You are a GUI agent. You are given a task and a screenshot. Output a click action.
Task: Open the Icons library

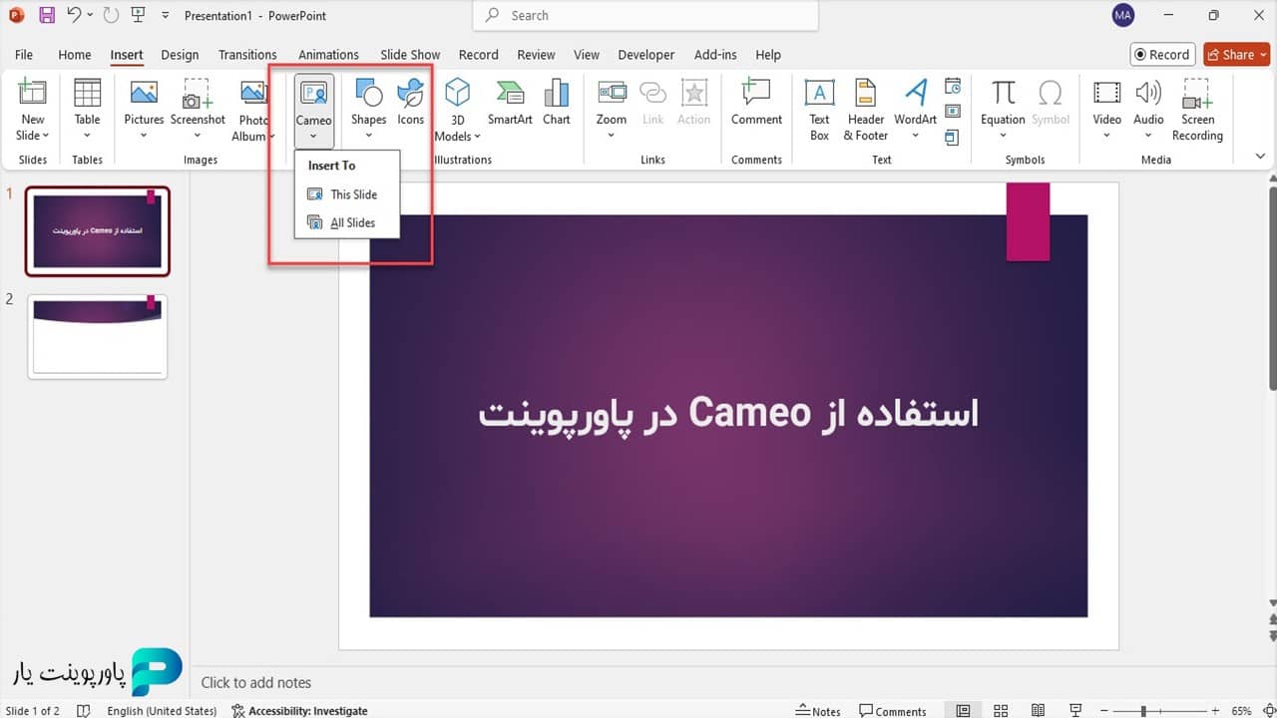[x=411, y=103]
